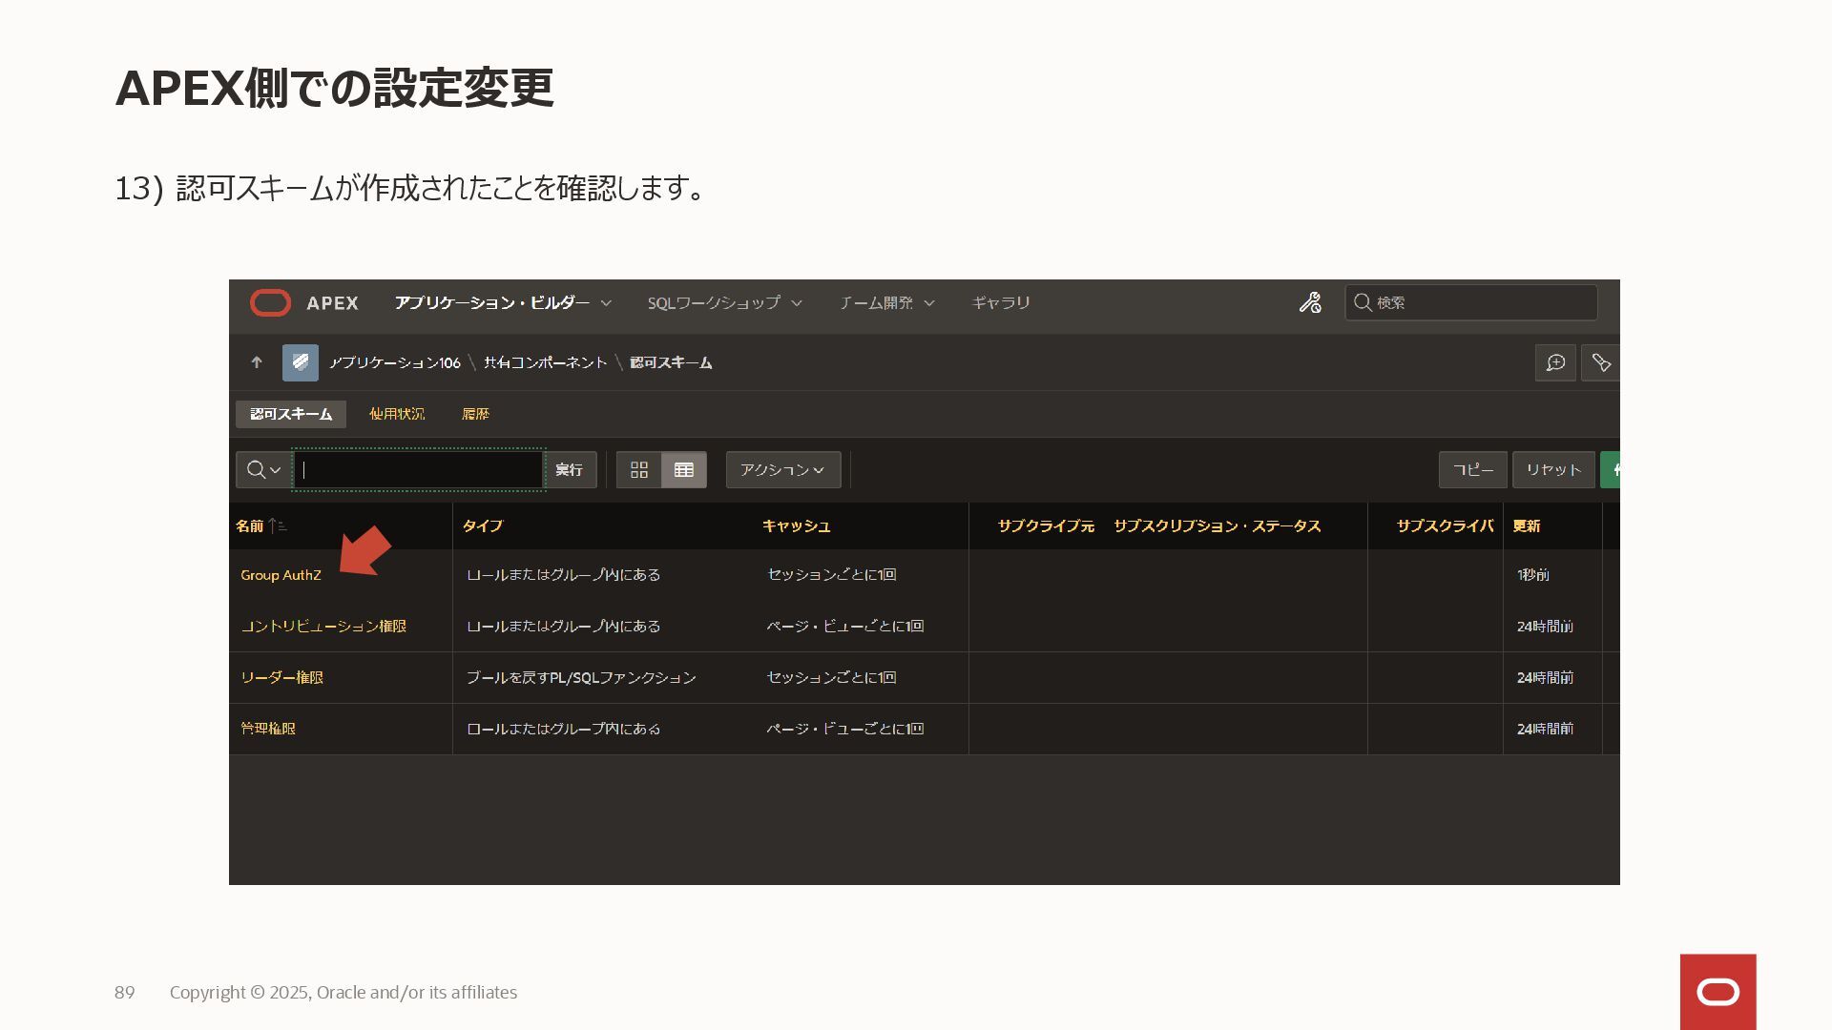The width and height of the screenshot is (1832, 1030).
Task: Go up one level with the arrow icon
Action: pos(257,362)
